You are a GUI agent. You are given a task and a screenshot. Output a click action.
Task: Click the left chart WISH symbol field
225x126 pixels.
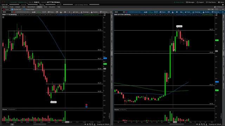tap(6, 12)
